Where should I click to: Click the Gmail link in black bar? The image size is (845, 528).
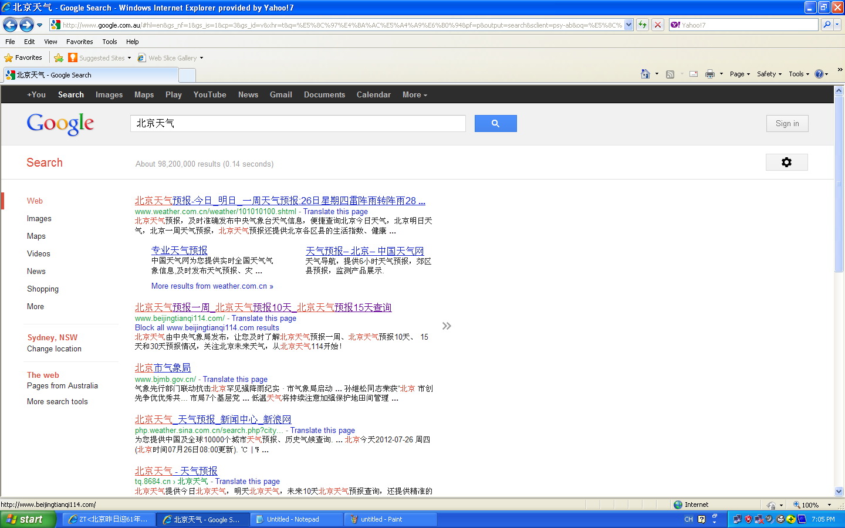point(280,94)
